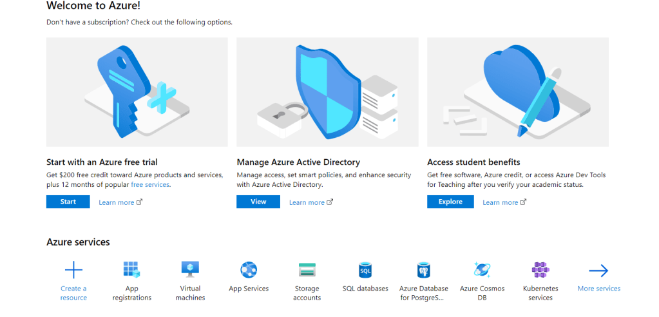Open Azure Database for PostgreSQL icon
659x317 pixels.
click(423, 269)
